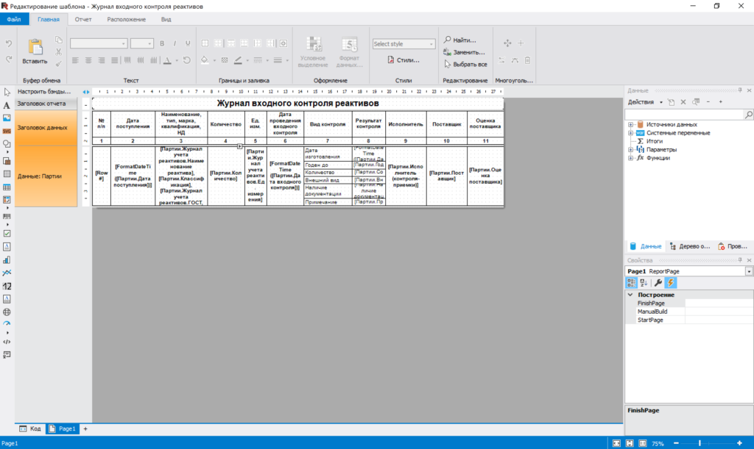Expand the Источники данных tree node

[x=630, y=125]
